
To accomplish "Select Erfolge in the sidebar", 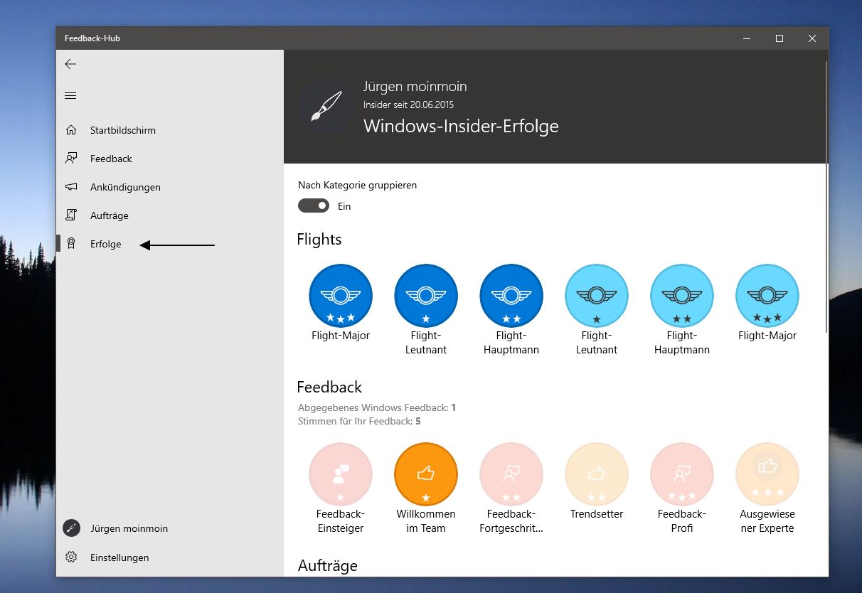I will [x=170, y=244].
